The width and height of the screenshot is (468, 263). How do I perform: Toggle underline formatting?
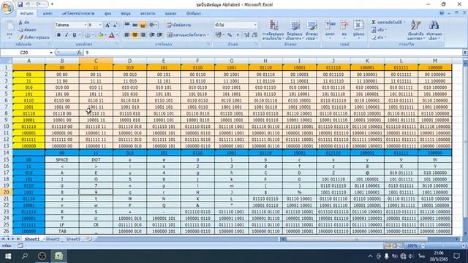pos(74,35)
